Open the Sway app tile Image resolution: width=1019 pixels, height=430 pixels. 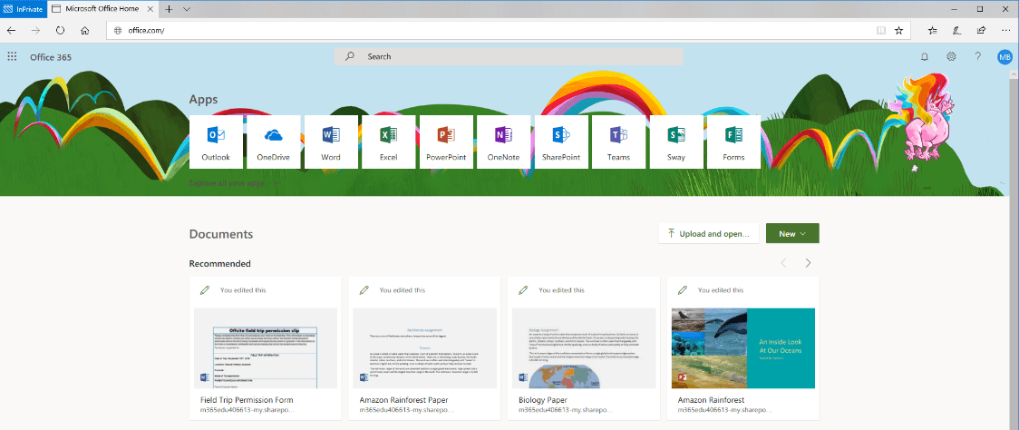[675, 142]
